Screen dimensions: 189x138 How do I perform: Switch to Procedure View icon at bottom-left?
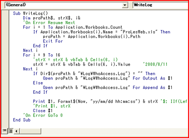[4, 131]
